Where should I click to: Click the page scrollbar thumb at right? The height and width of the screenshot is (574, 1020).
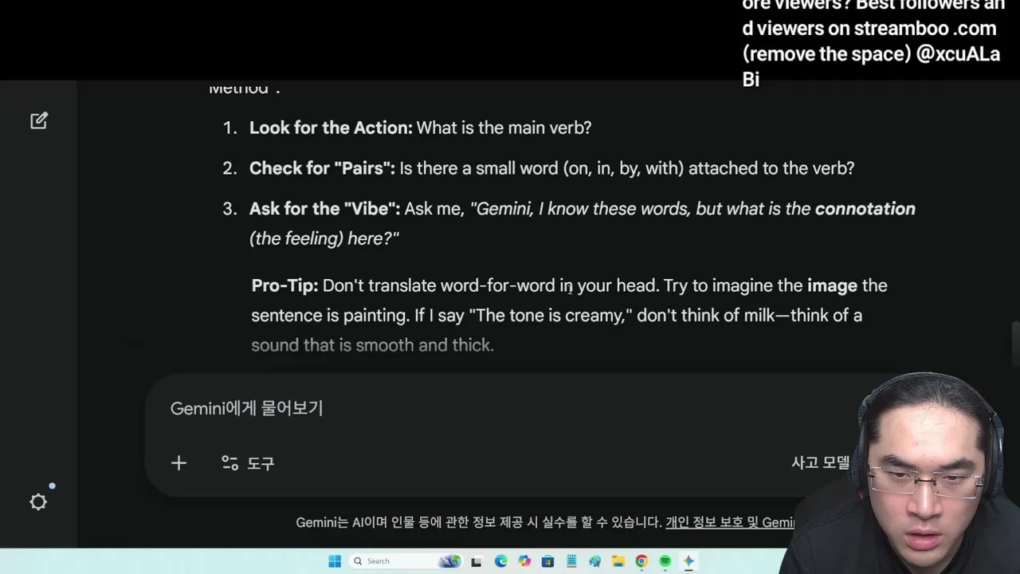1015,343
